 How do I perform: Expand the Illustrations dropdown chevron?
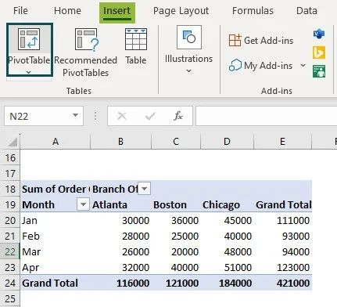point(189,70)
